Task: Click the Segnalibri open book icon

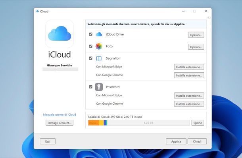Action: tap(99, 58)
